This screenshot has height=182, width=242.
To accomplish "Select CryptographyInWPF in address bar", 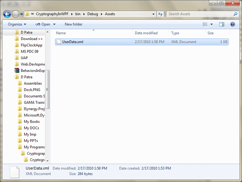I will click(52, 14).
